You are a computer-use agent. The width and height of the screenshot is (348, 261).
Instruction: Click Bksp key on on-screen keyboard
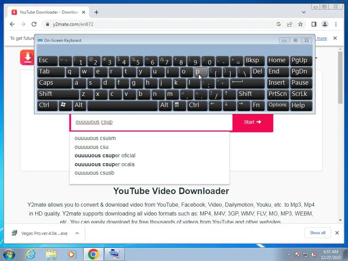pos(254,61)
